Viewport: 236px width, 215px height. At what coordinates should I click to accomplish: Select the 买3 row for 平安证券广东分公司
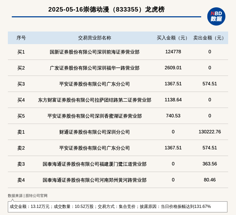[x=95, y=84]
